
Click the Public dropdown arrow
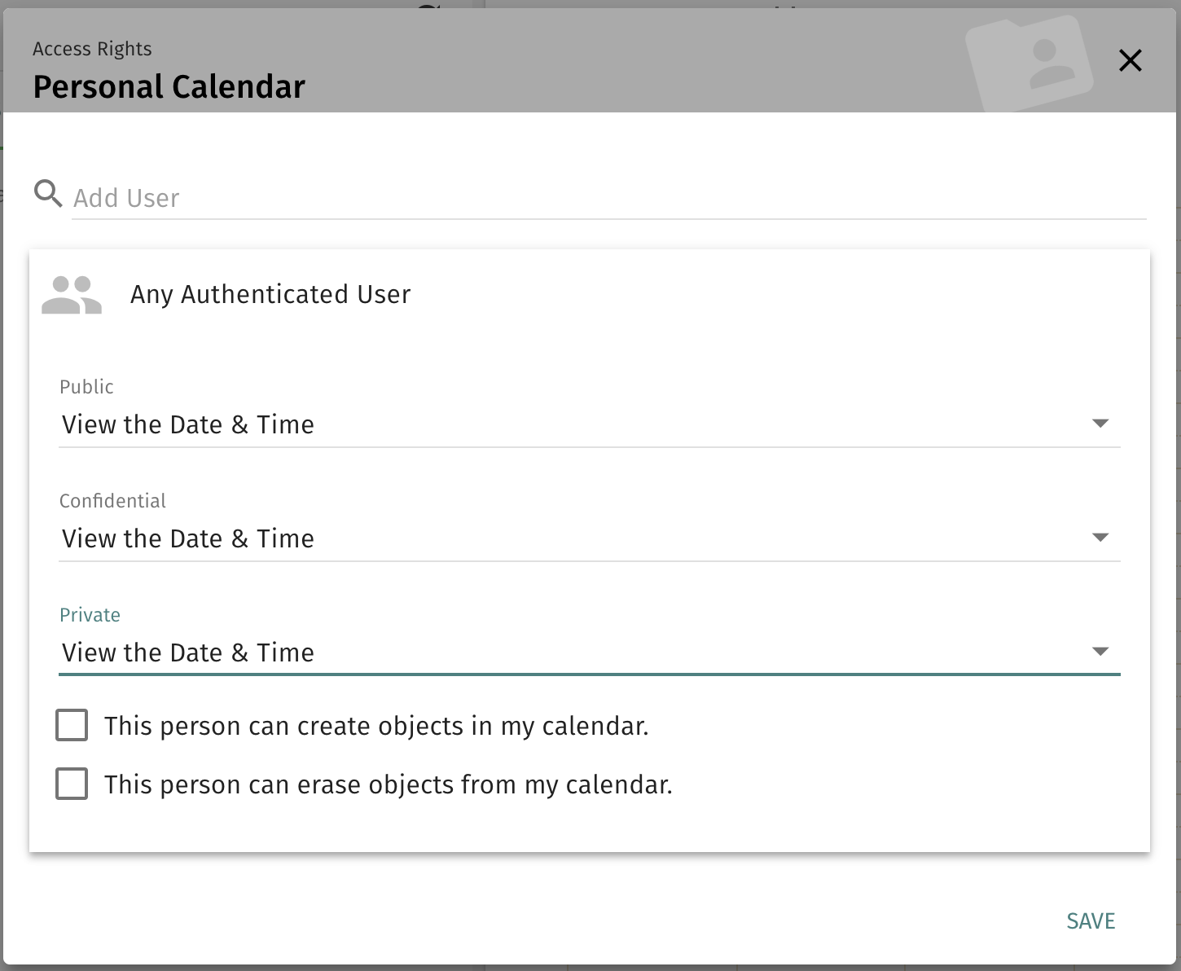point(1100,424)
